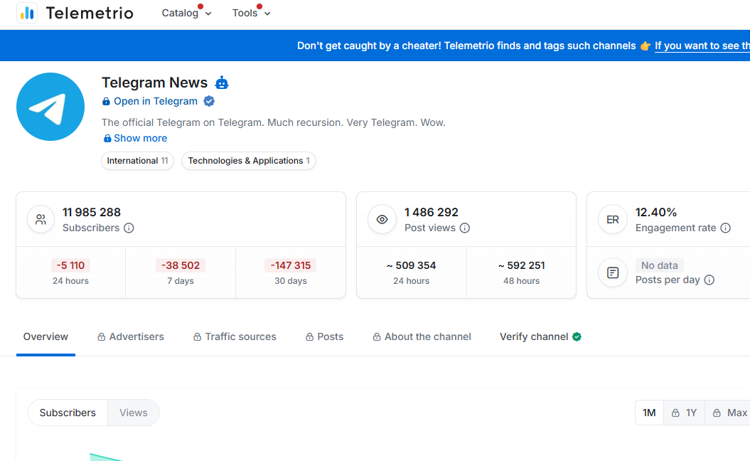Click the ER engagement rate icon
The height and width of the screenshot is (461, 750).
pyautogui.click(x=613, y=219)
